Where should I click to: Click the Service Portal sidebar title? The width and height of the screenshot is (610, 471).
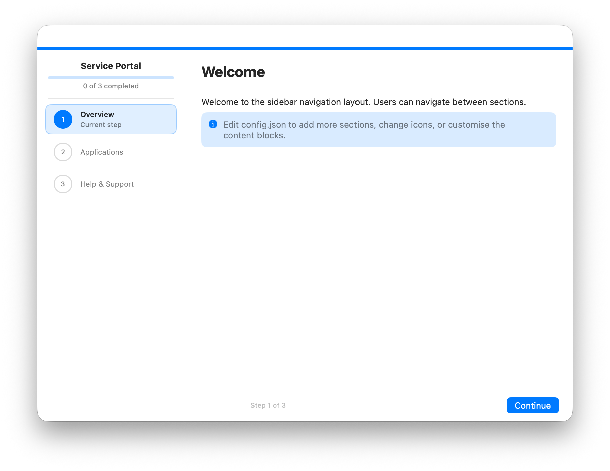point(111,66)
